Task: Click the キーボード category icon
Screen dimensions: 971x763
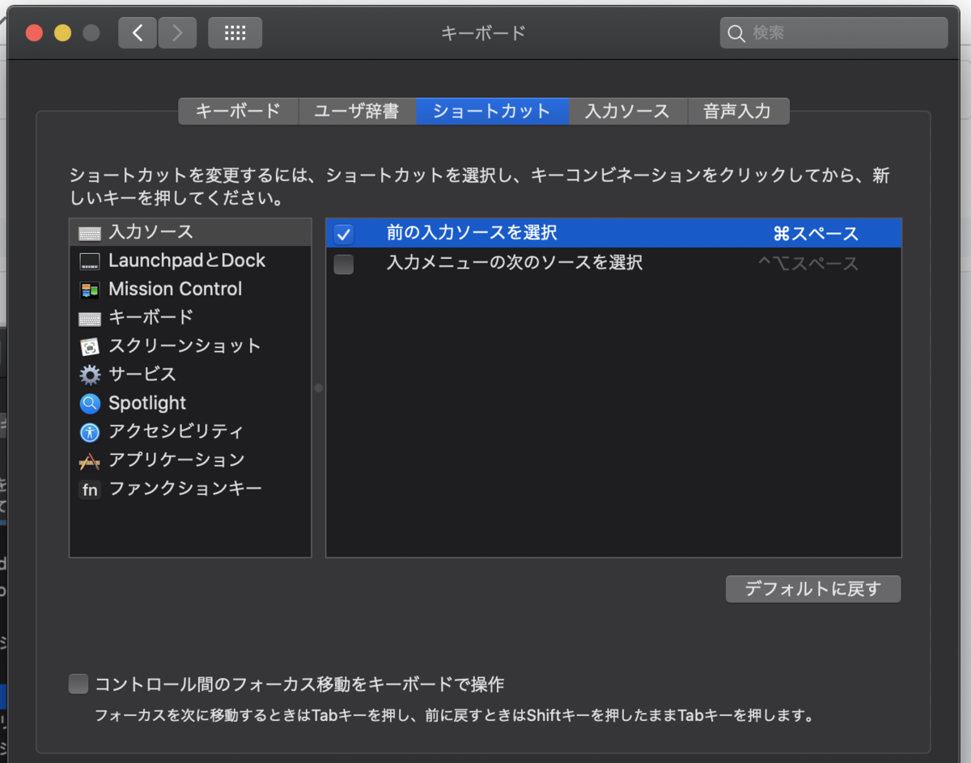Action: click(x=90, y=318)
